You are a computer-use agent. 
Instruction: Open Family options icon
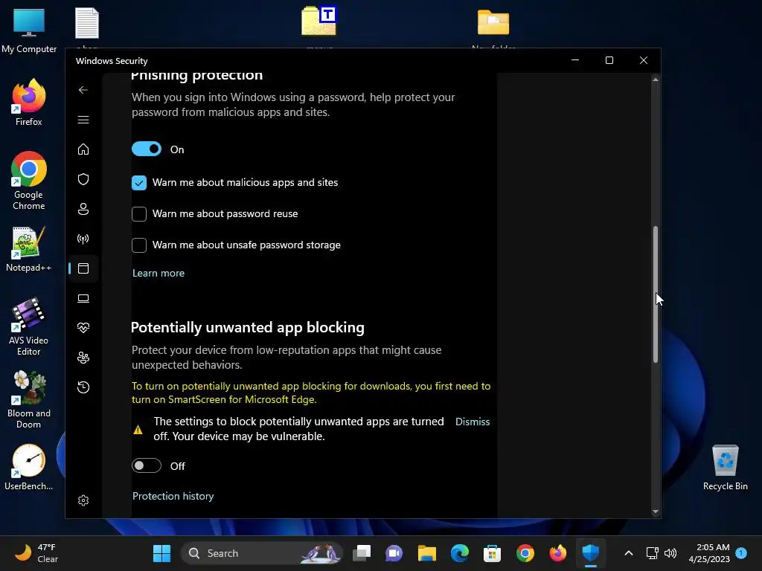83,358
